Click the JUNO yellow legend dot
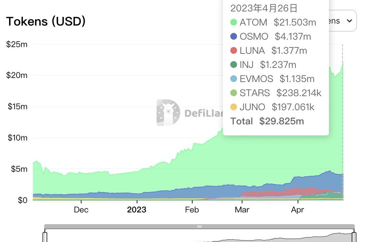 (x=234, y=107)
